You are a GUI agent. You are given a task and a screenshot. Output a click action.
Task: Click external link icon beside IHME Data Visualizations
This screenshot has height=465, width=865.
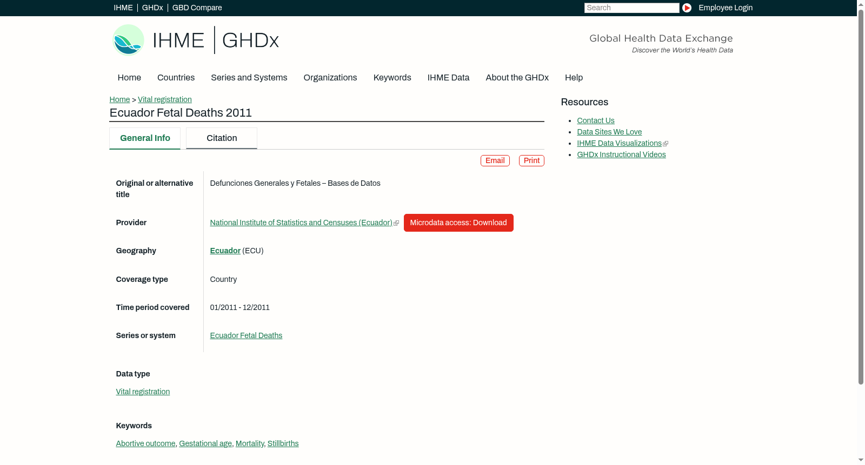(666, 144)
